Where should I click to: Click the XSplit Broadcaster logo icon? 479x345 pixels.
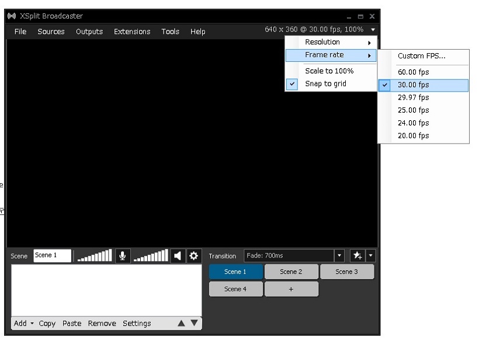12,16
